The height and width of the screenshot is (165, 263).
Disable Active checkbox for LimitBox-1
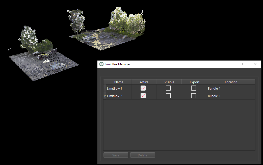tap(143, 88)
